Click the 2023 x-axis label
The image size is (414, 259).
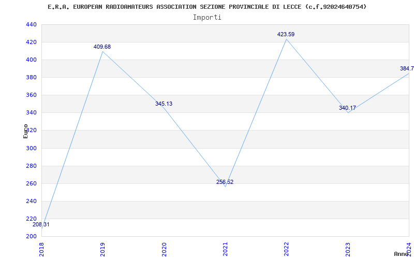click(348, 249)
